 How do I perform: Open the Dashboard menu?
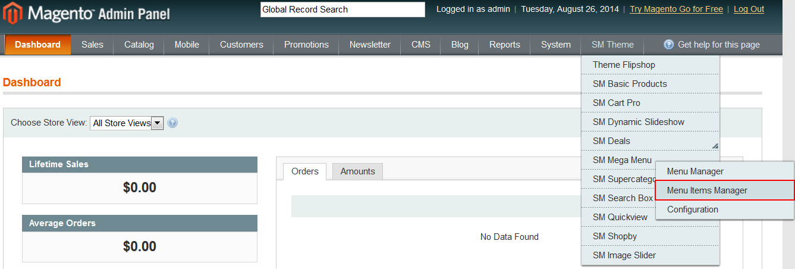pyautogui.click(x=38, y=45)
